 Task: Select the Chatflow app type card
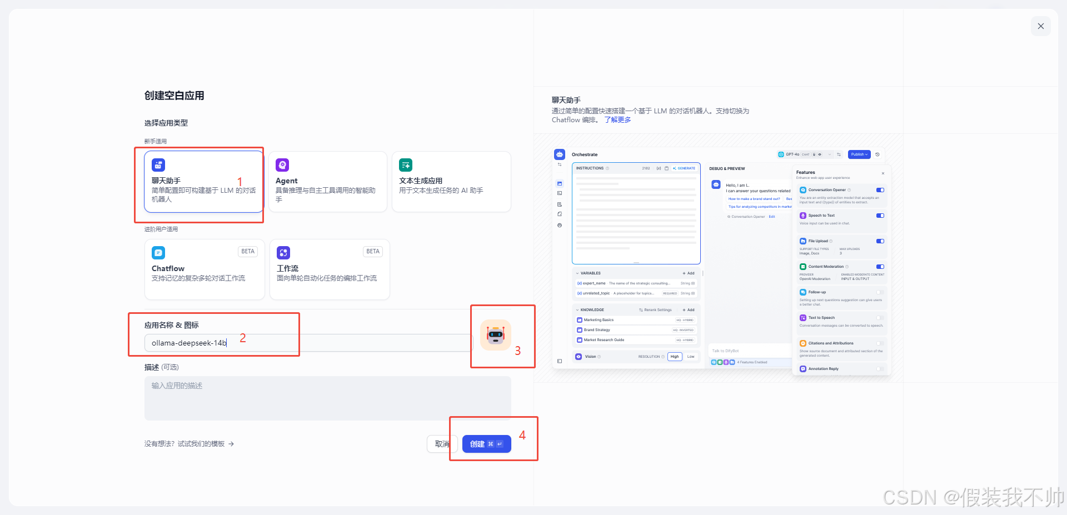pos(205,269)
